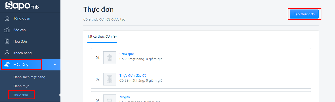Click the Hóa đơn invoice icon

click(7, 41)
